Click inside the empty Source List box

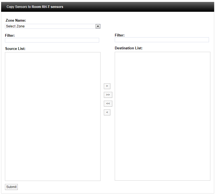[x=52, y=110]
